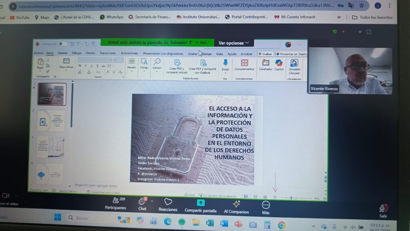Switch to the Transiciones ribbon tab
410x231 pixels.
(x=108, y=53)
